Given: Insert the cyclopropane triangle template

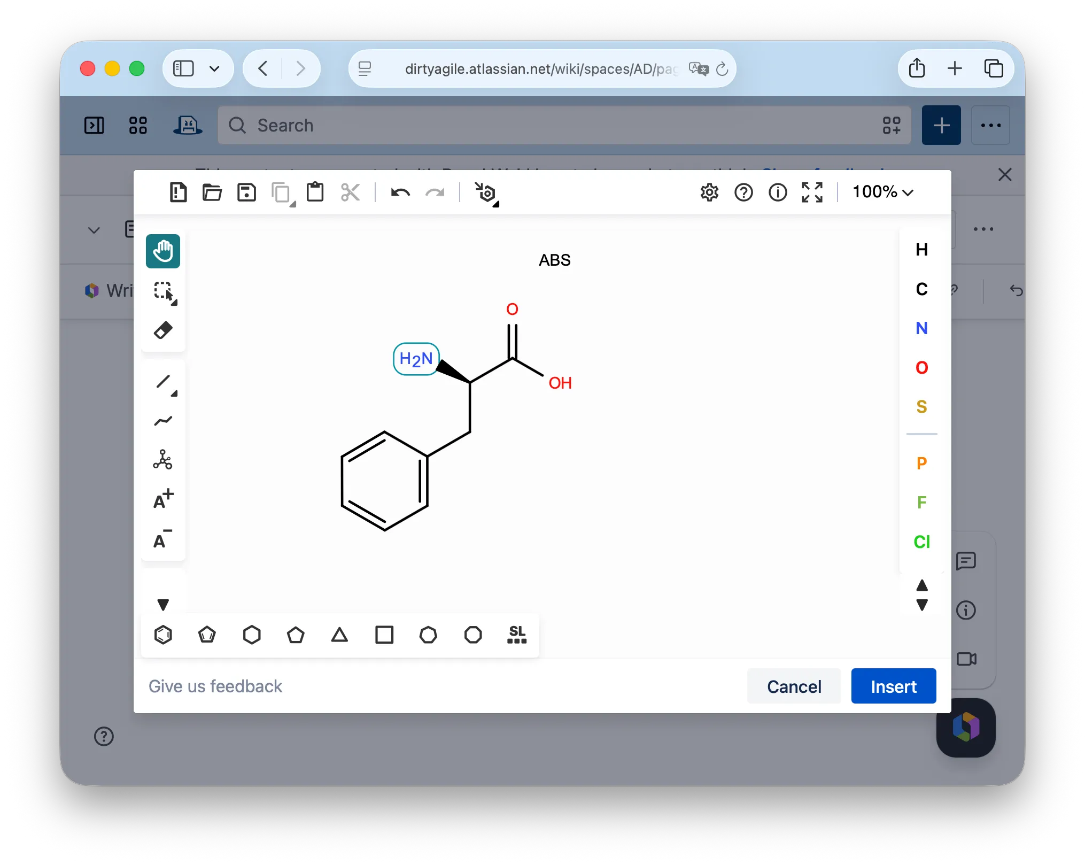Looking at the screenshot, I should pyautogui.click(x=339, y=635).
